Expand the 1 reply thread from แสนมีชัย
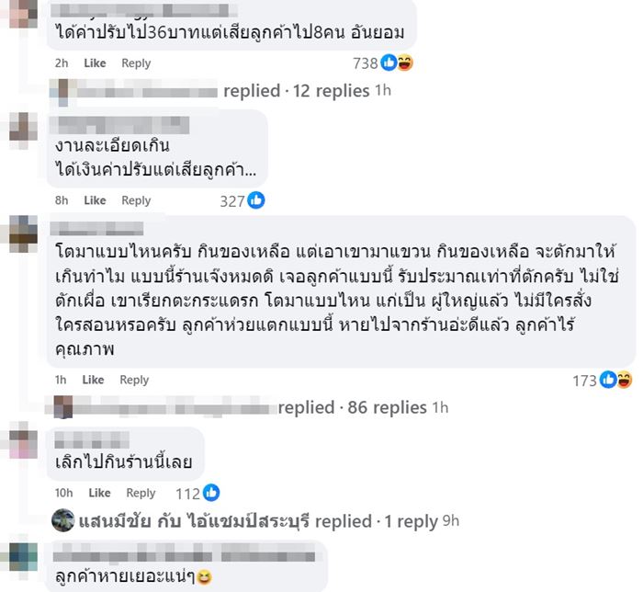This screenshot has width=643, height=592. click(x=411, y=521)
